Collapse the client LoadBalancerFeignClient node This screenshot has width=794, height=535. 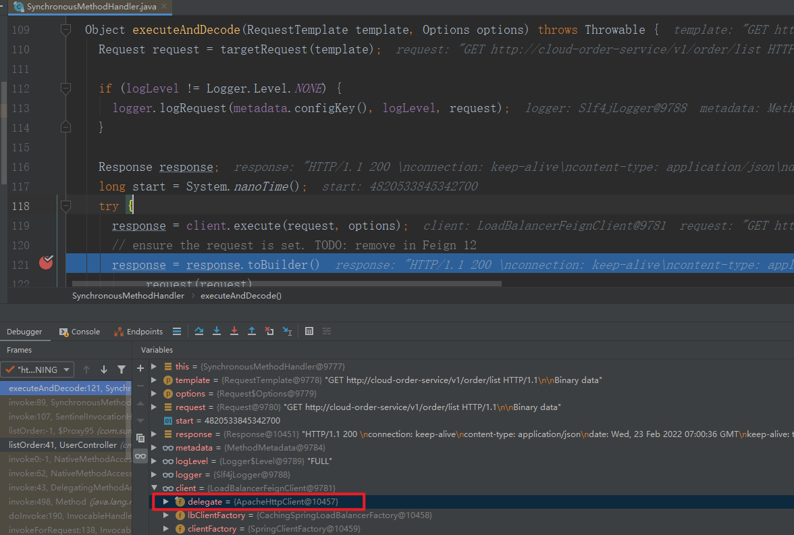(x=154, y=488)
